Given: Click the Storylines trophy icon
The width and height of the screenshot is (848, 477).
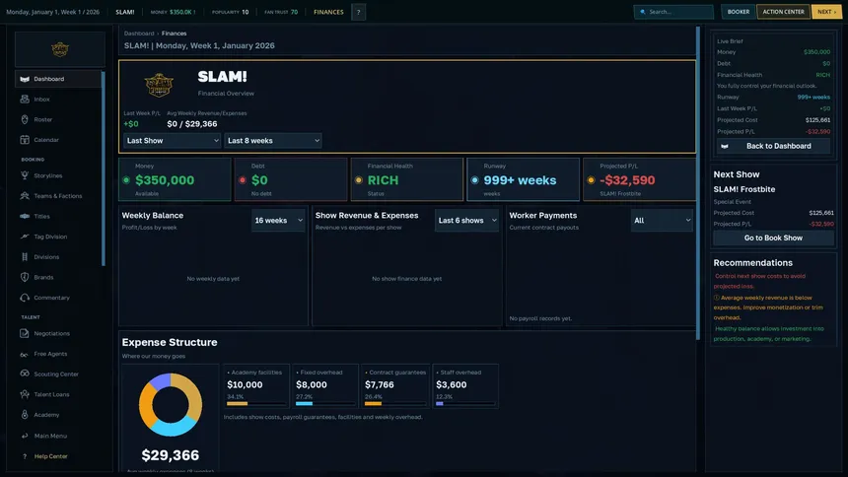Looking at the screenshot, I should [25, 175].
